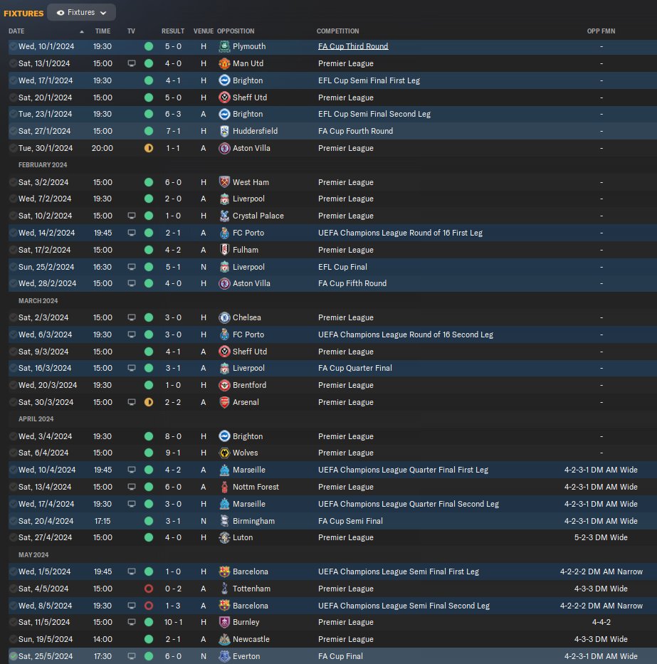The height and width of the screenshot is (664, 657).
Task: Click the Arsenal club badge
Action: pyautogui.click(x=224, y=402)
